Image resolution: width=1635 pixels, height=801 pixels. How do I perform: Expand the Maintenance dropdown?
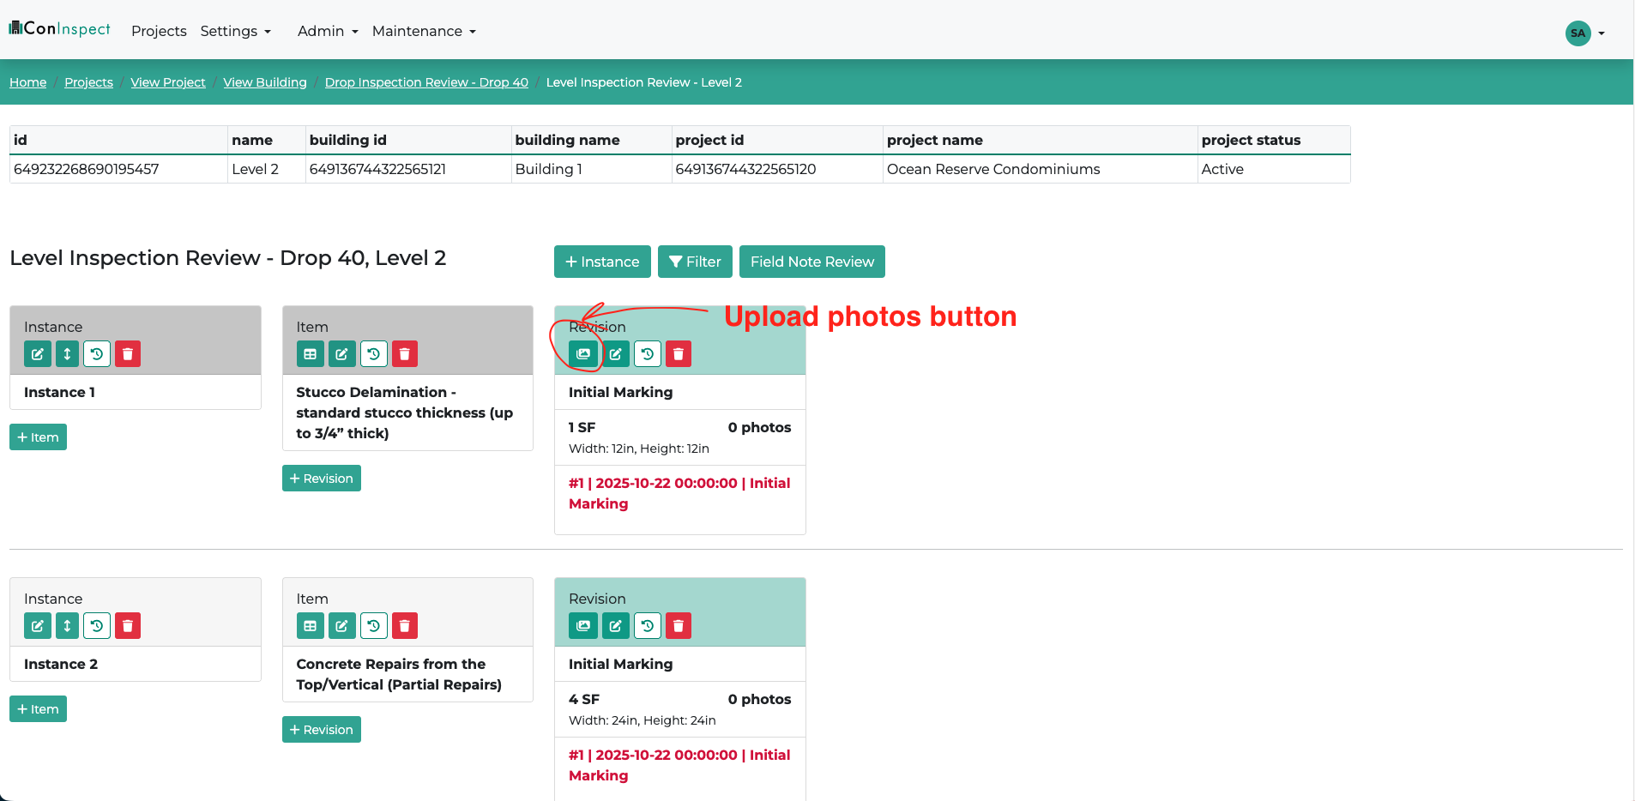[424, 31]
